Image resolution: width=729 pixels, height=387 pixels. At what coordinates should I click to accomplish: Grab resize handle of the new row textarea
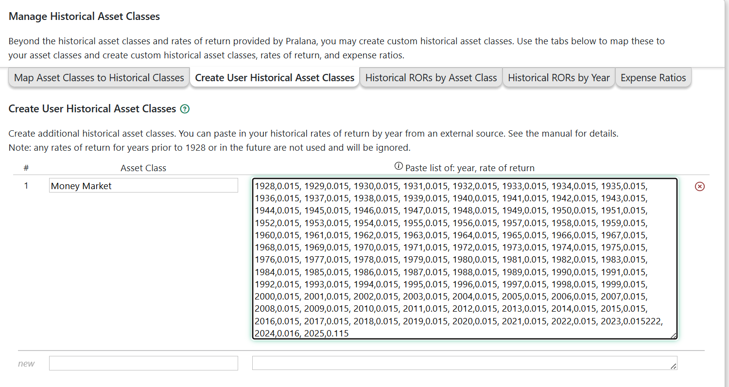click(673, 367)
